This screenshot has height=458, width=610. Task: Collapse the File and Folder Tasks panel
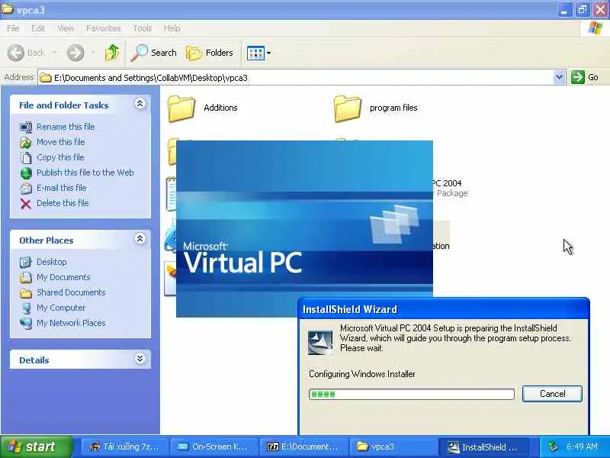(x=140, y=104)
